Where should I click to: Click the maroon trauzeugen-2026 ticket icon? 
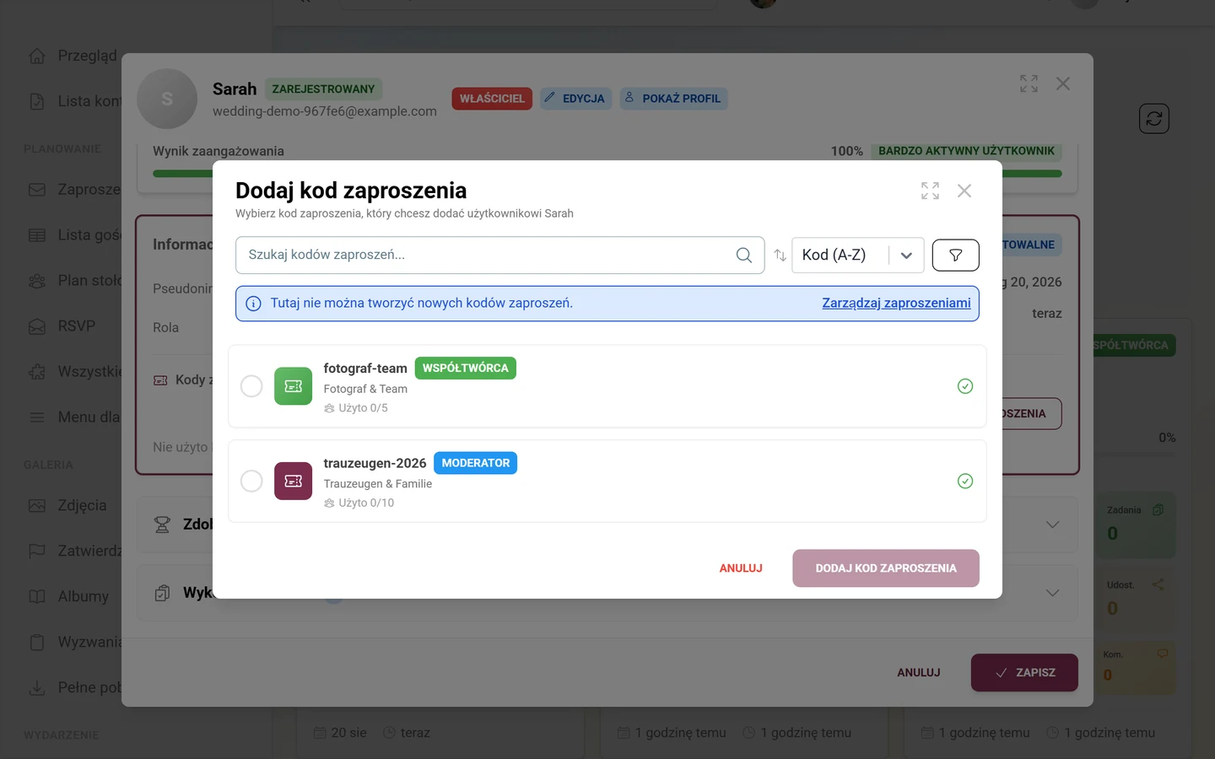pos(293,481)
